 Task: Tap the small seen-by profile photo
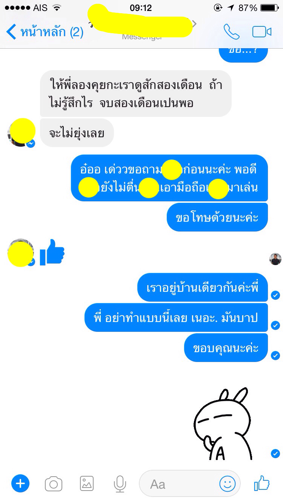(x=275, y=259)
